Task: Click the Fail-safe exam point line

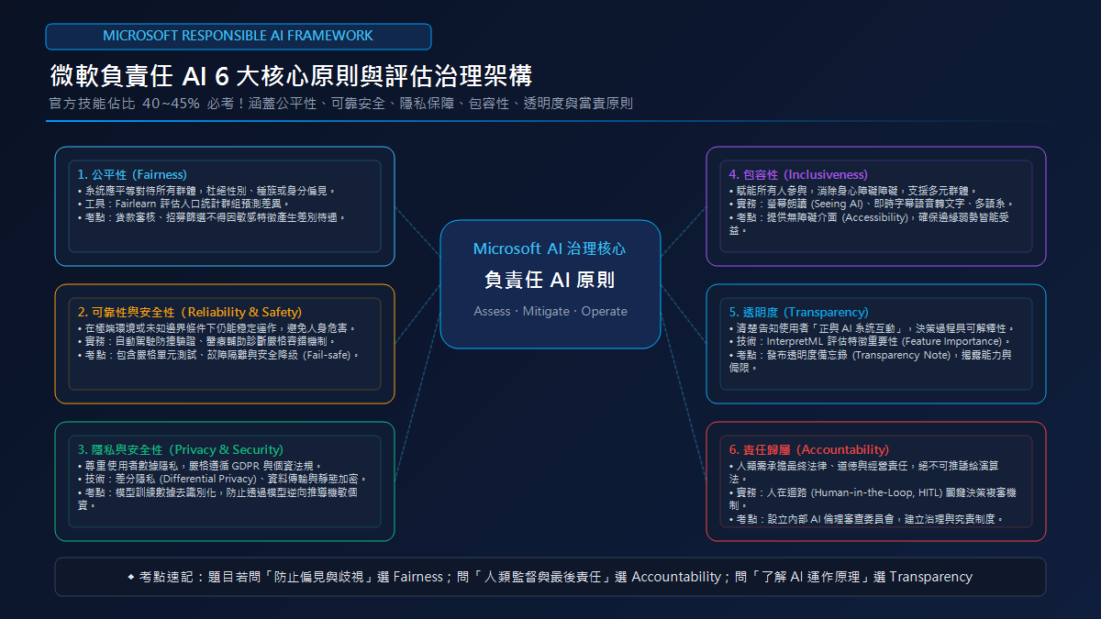Action: (219, 355)
